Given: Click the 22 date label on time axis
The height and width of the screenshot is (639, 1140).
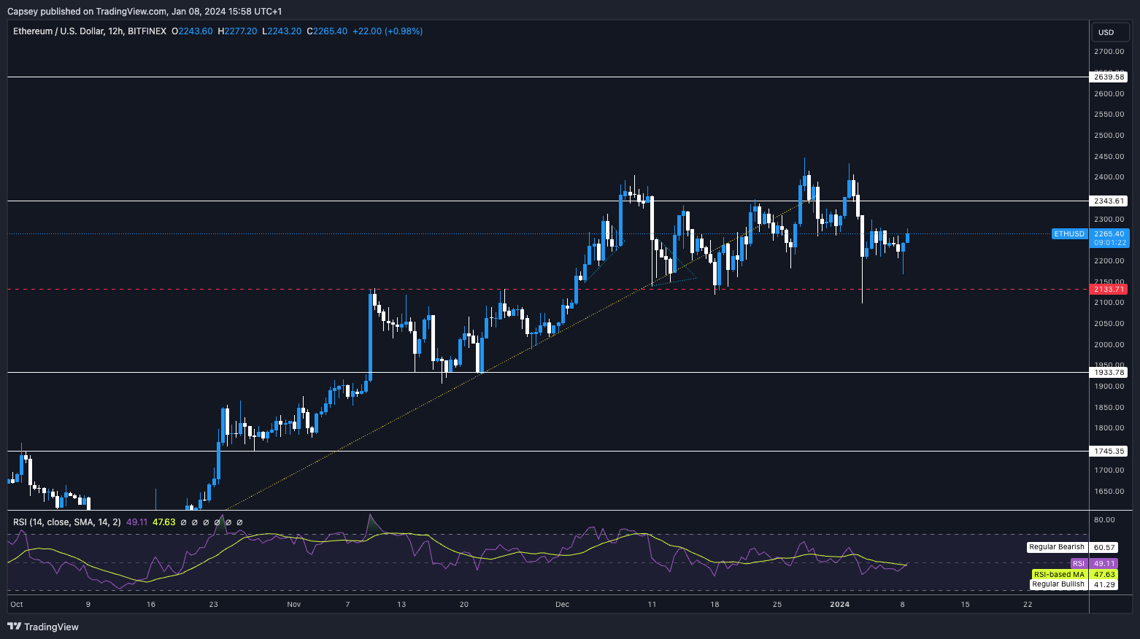Looking at the screenshot, I should click(x=1028, y=604).
